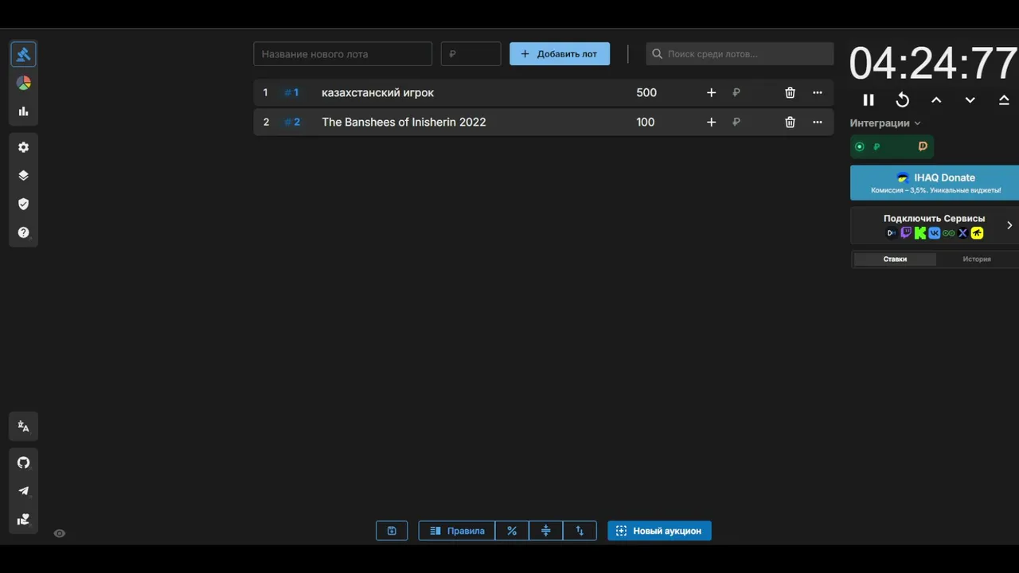
Task: Open the Правила button
Action: [457, 531]
